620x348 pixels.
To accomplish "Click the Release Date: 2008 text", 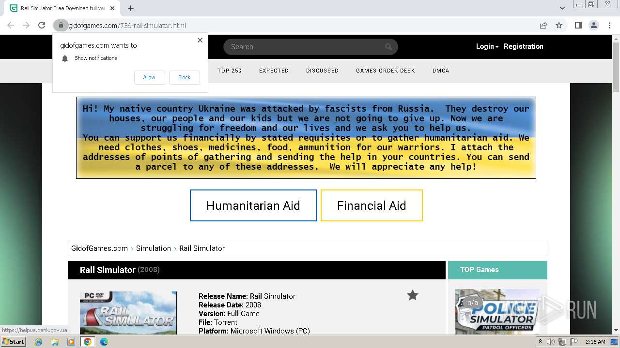I will [230, 304].
